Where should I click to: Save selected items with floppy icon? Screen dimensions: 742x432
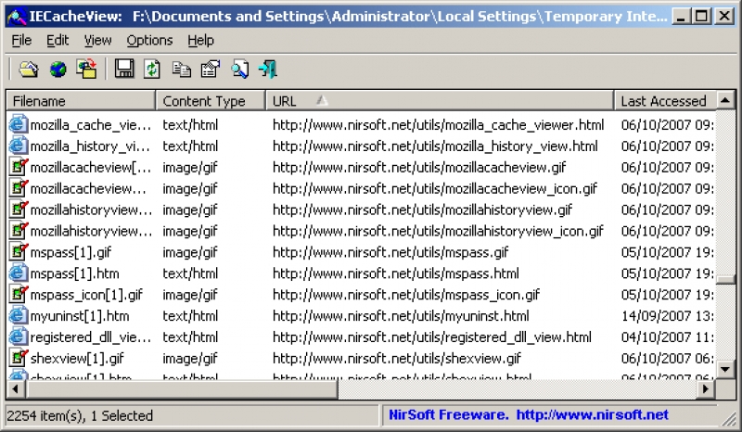point(124,70)
